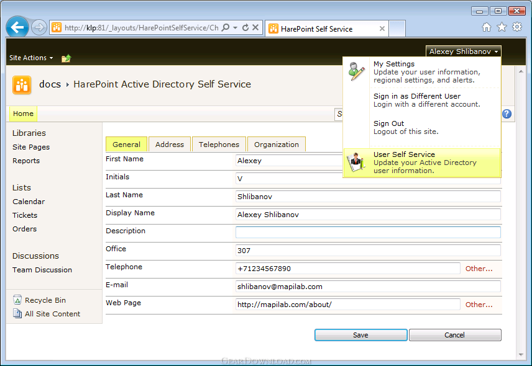Click into the Web Page URL field
Image resolution: width=532 pixels, height=366 pixels.
[348, 305]
